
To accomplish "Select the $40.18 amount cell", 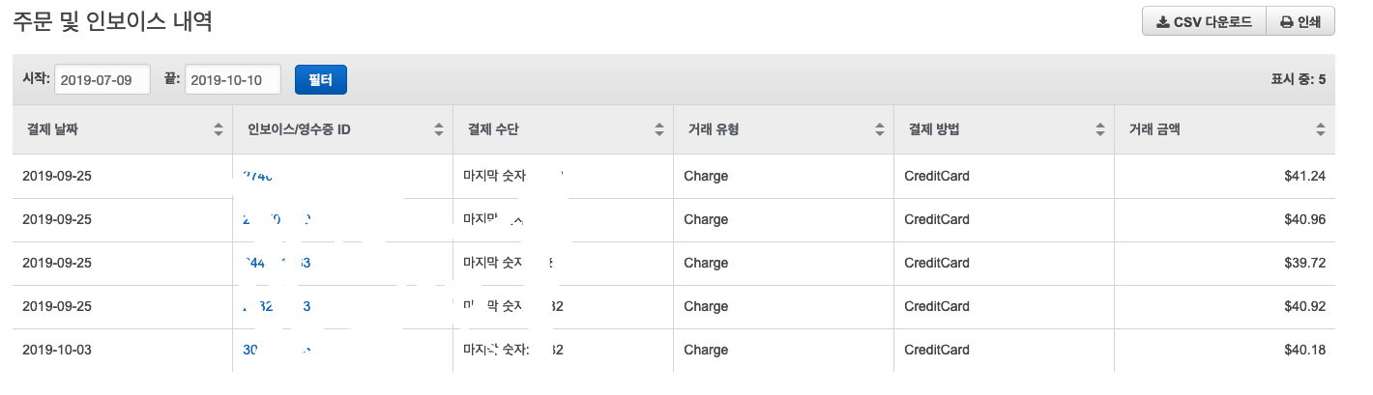I will [x=1302, y=350].
